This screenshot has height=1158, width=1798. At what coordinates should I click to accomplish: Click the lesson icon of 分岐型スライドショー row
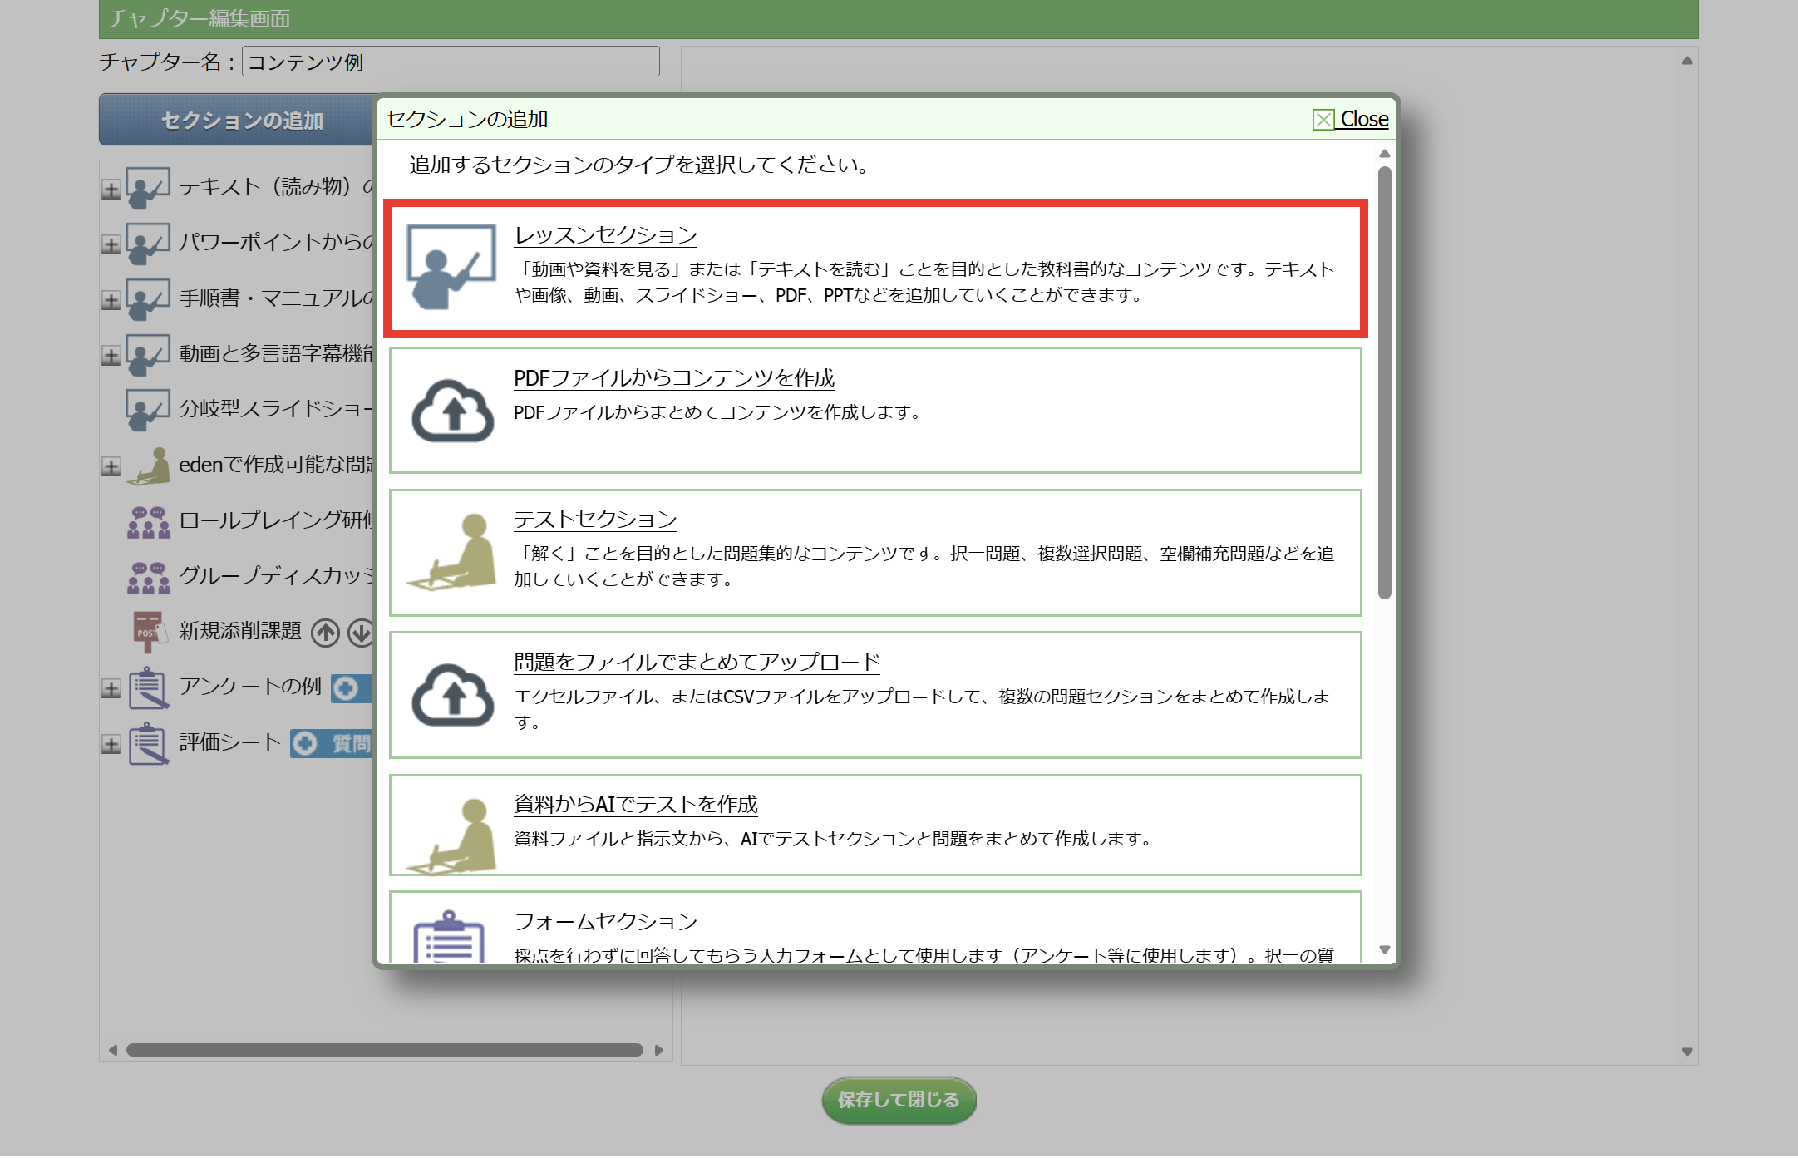click(148, 410)
